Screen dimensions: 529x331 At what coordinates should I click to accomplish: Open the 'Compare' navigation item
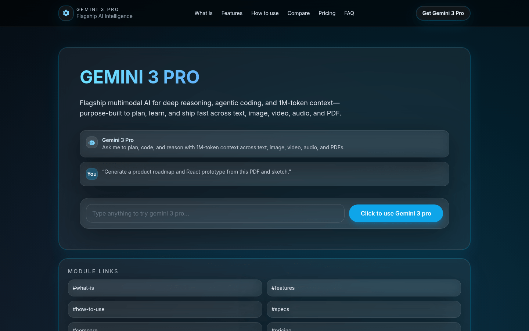pyautogui.click(x=298, y=13)
